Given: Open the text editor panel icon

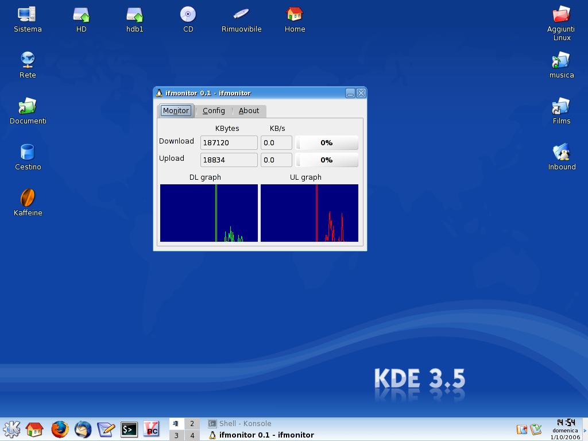Looking at the screenshot, I should point(106,429).
